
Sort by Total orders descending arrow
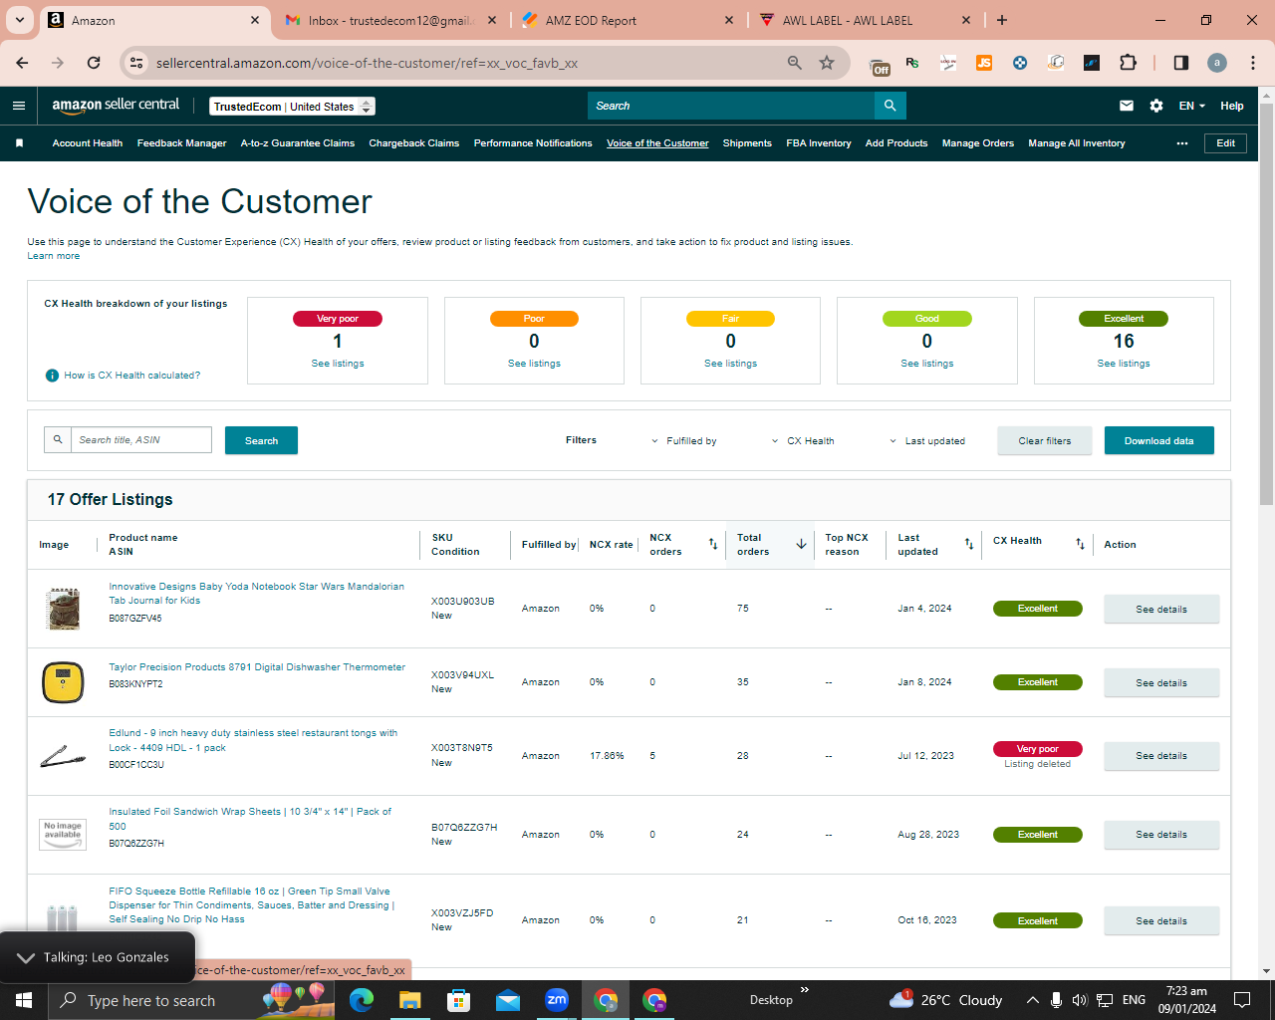tap(801, 544)
